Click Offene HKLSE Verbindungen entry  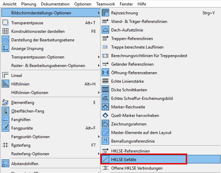[x=137, y=168]
